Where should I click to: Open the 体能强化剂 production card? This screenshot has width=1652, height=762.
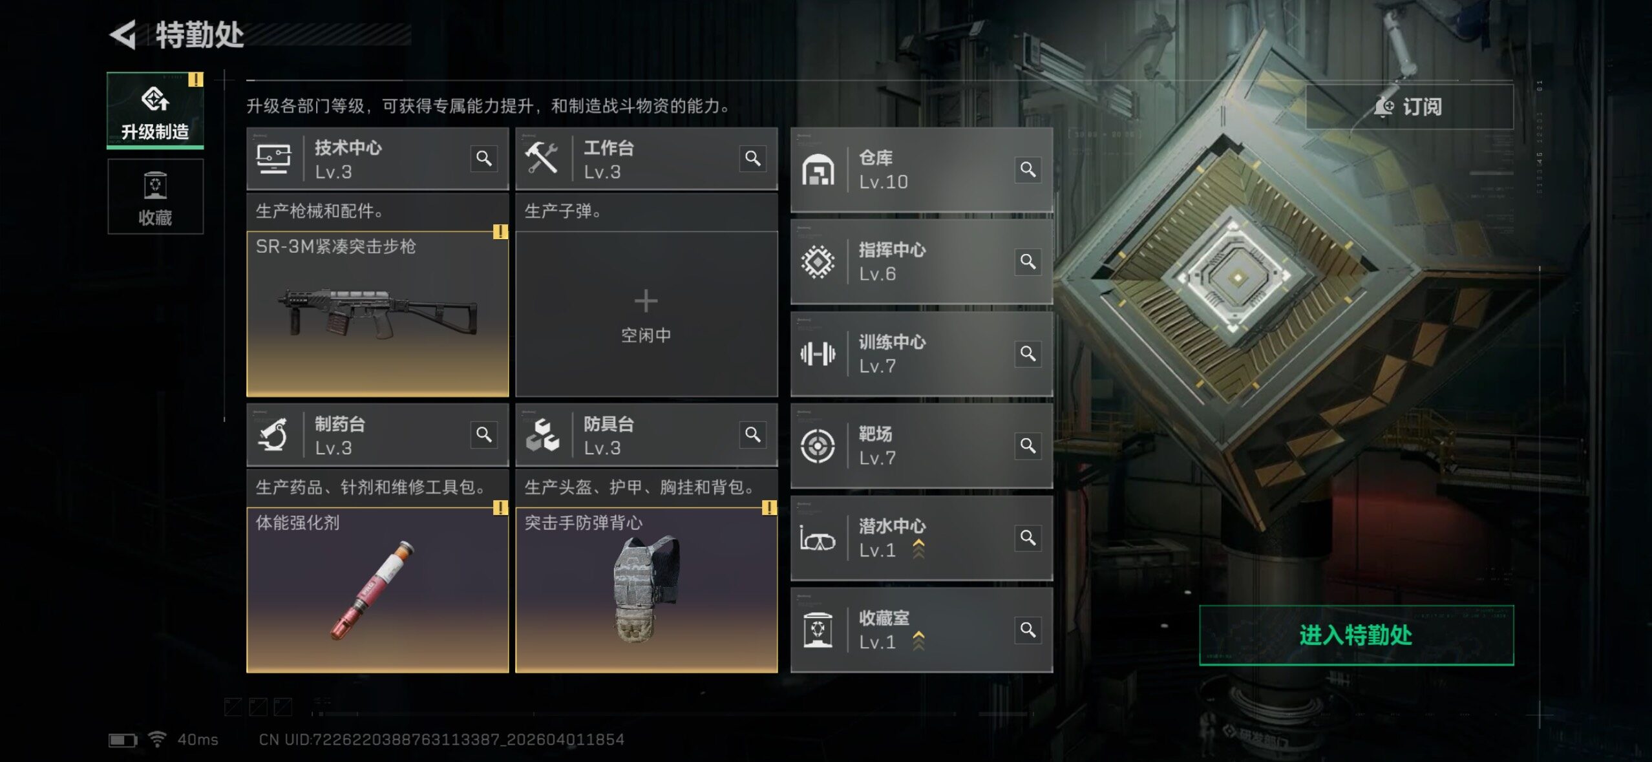pyautogui.click(x=377, y=590)
